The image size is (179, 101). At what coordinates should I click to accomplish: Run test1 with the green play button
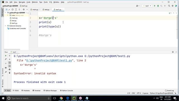(x=155, y=6)
